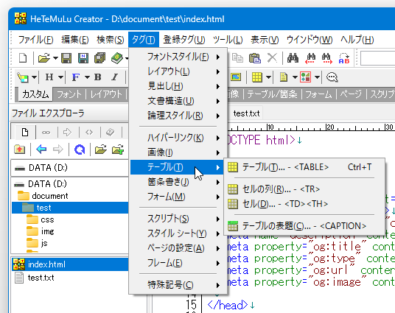
Task: Click the red-framed color blocks icon
Action: coord(305,77)
